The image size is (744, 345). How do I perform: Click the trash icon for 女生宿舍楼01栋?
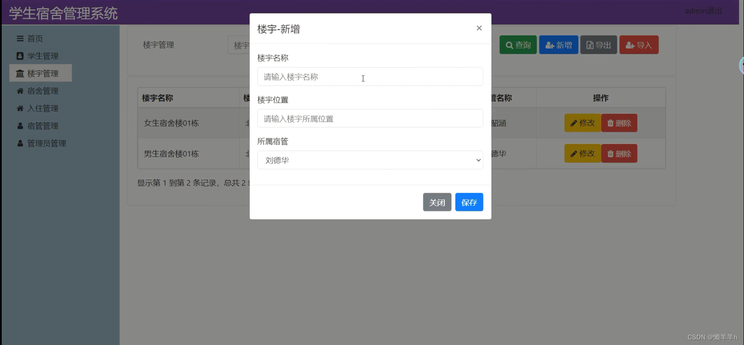610,123
